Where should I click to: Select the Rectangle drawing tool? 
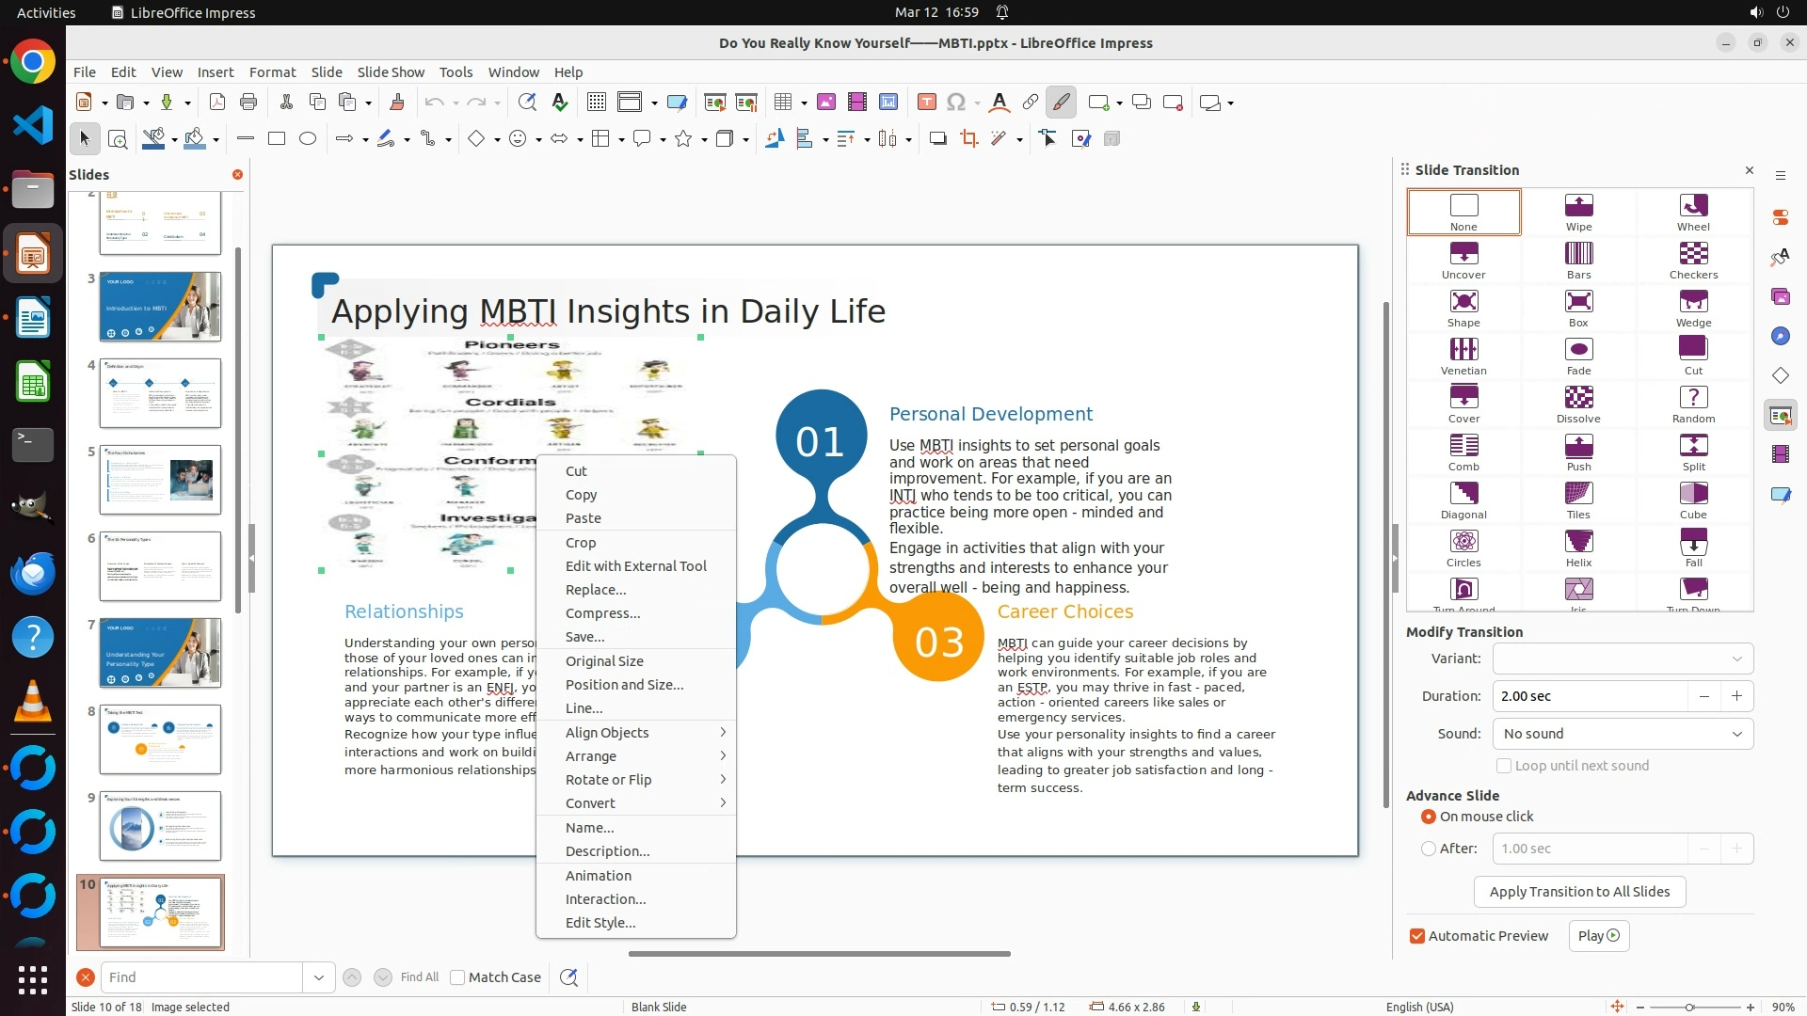[x=276, y=139]
